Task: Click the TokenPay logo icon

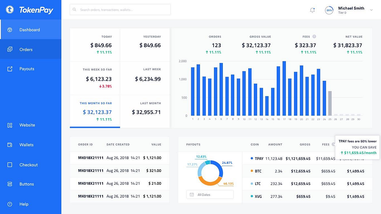Action: pyautogui.click(x=10, y=10)
